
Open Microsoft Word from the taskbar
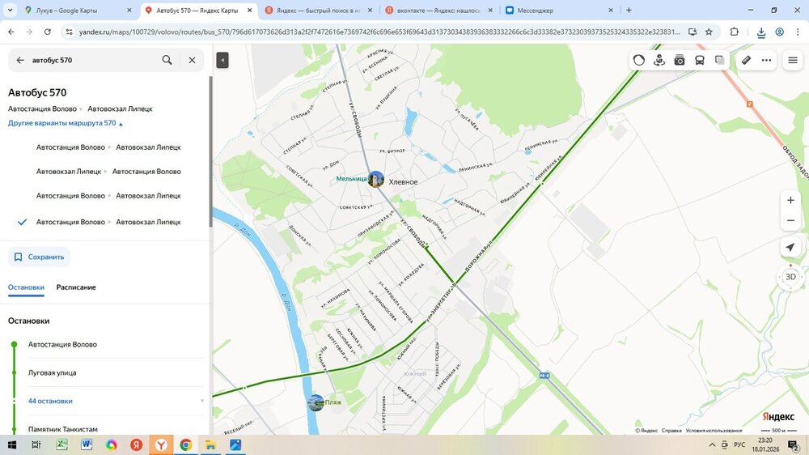(87, 445)
